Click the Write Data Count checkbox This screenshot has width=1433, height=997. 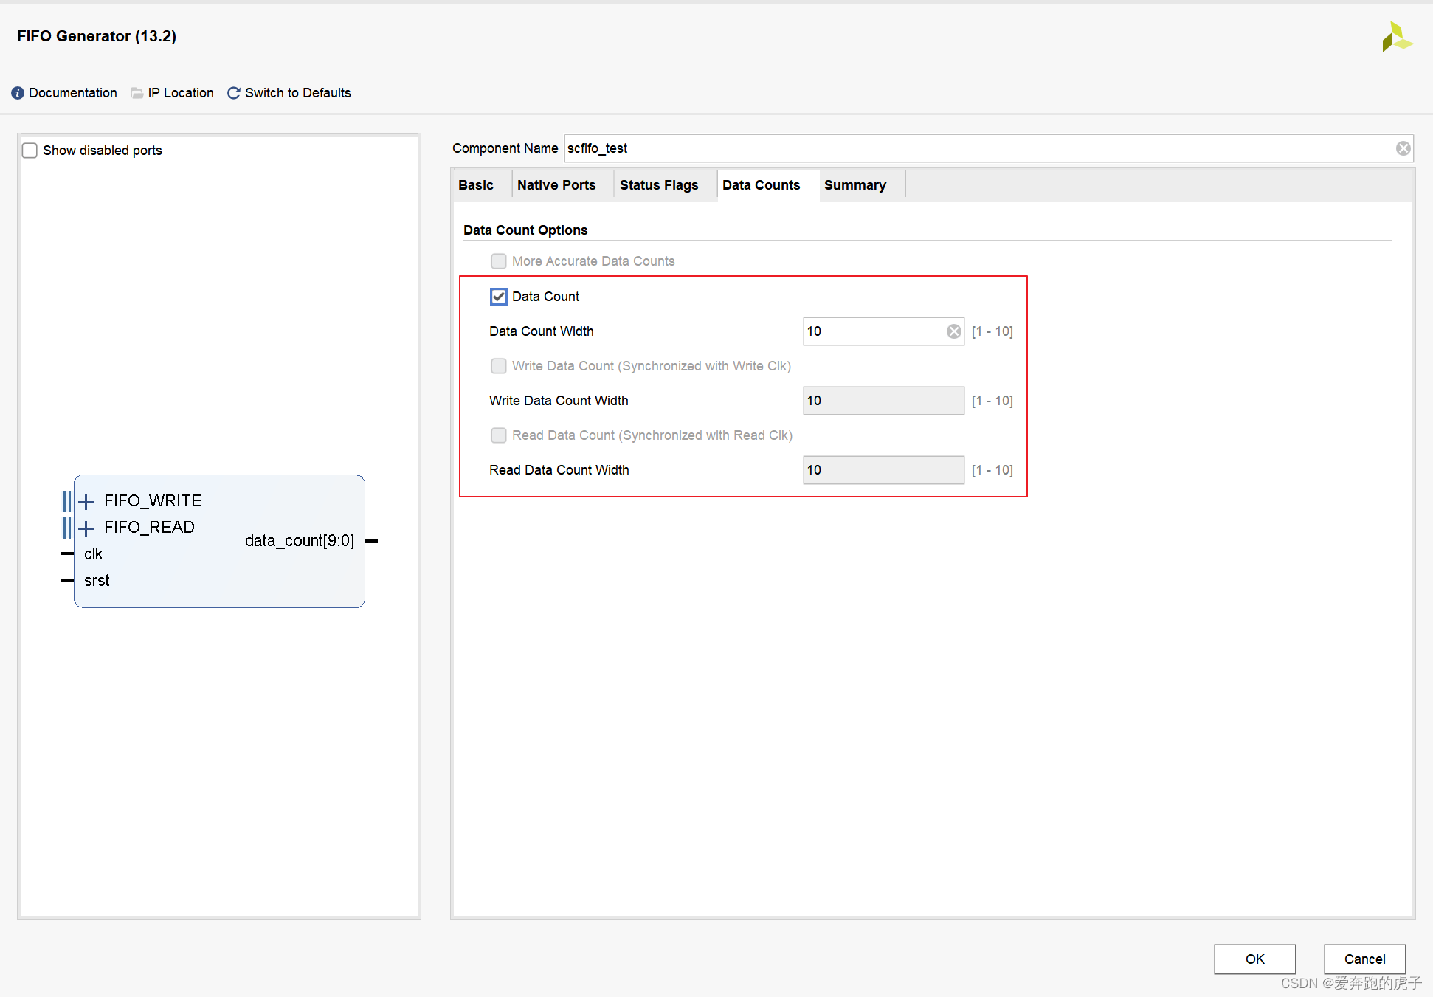tap(499, 366)
